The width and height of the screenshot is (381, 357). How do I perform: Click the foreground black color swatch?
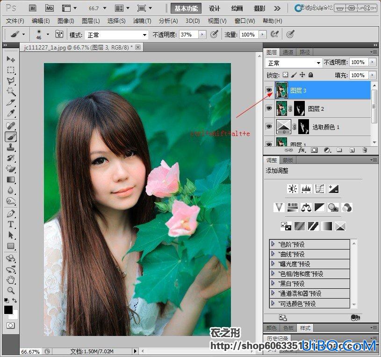click(x=8, y=309)
